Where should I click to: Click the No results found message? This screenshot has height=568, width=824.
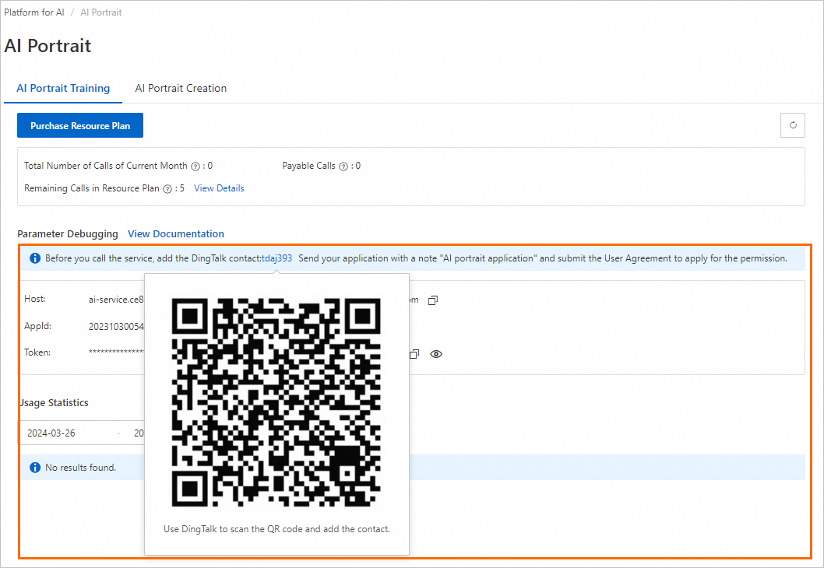(80, 467)
